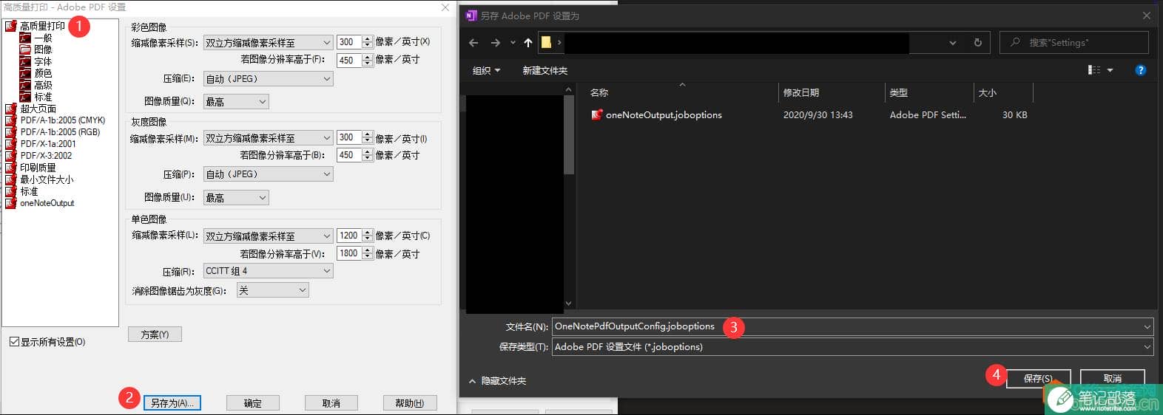Confirm with the 确定 button
Image resolution: width=1163 pixels, height=415 pixels.
pyautogui.click(x=253, y=403)
